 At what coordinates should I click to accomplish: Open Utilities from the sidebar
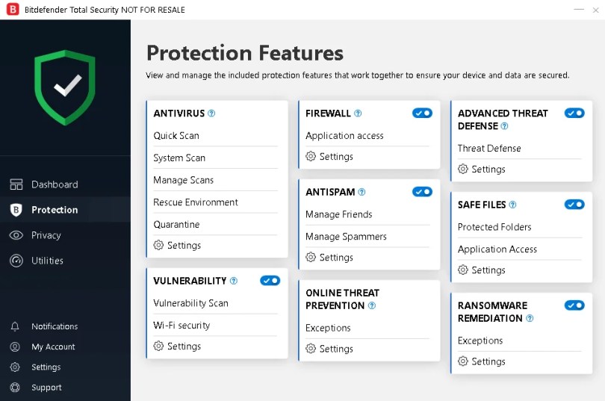click(x=47, y=261)
